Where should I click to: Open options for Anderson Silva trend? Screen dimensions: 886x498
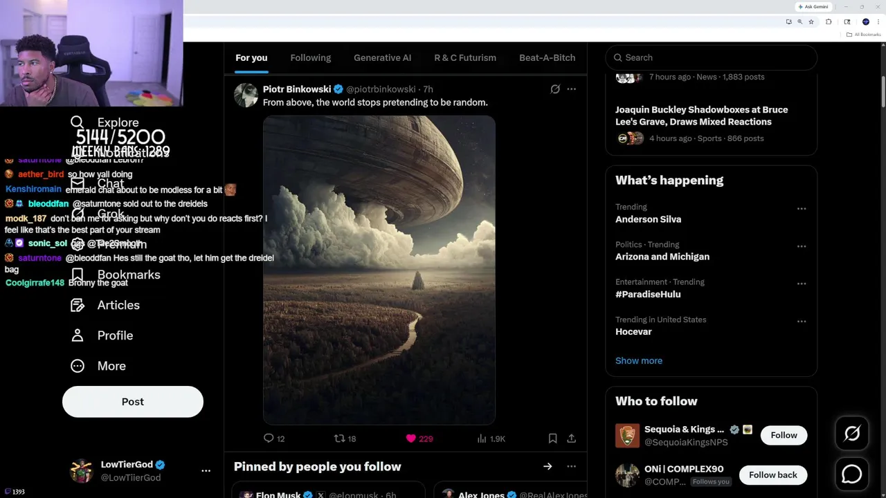(x=802, y=209)
